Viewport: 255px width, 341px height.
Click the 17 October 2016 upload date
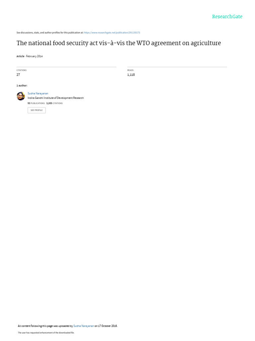(108, 326)
